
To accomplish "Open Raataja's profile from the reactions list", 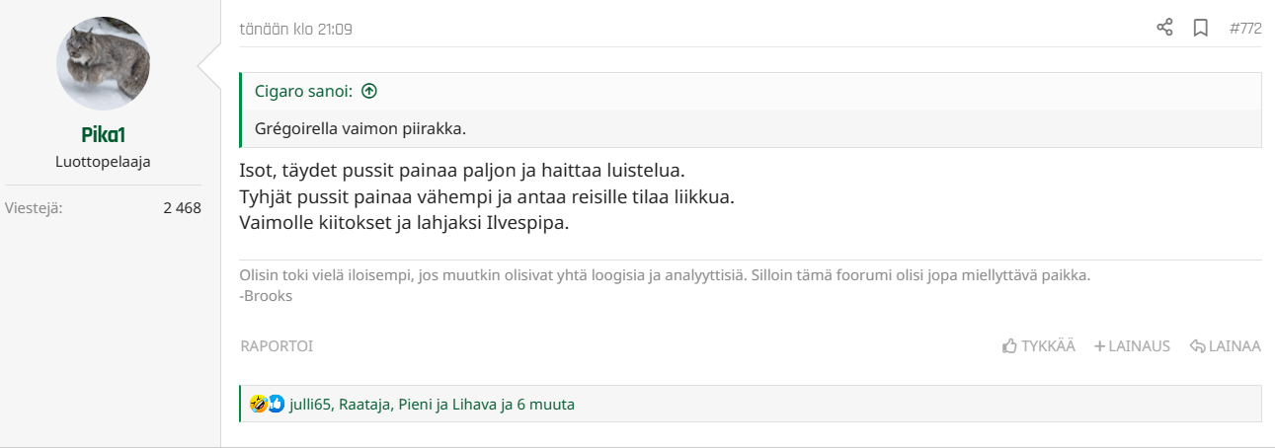I will pos(364,404).
